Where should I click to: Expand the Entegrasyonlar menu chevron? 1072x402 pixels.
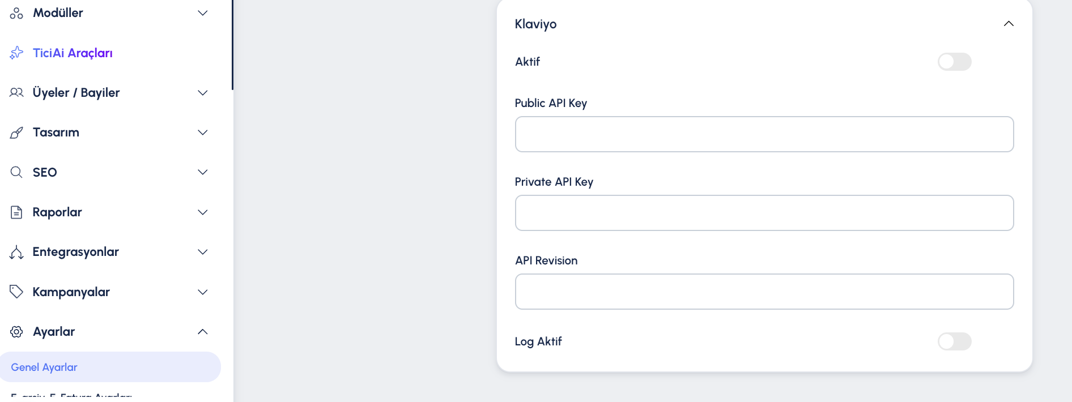tap(202, 252)
